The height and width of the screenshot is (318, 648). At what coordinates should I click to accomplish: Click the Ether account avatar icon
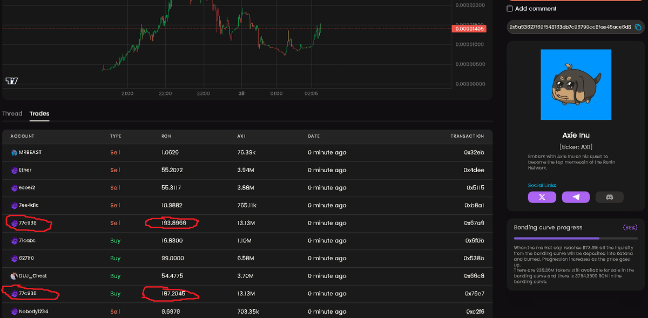tap(14, 170)
